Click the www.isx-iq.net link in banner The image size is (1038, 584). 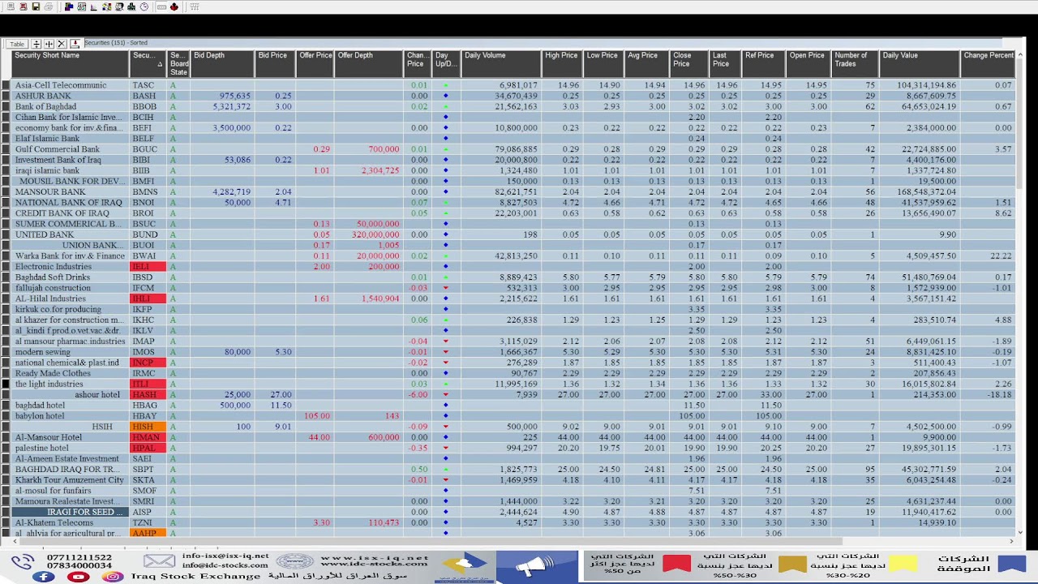tap(374, 557)
